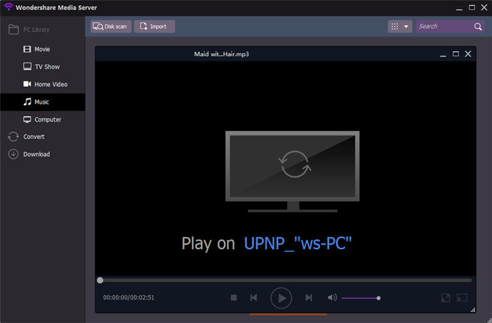
Task: Click the Wondershare Media Server logo icon
Action: pyautogui.click(x=8, y=7)
